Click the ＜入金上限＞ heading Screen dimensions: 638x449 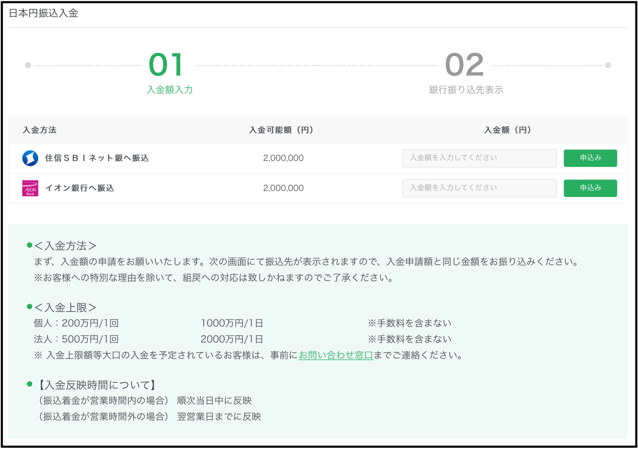pos(65,308)
